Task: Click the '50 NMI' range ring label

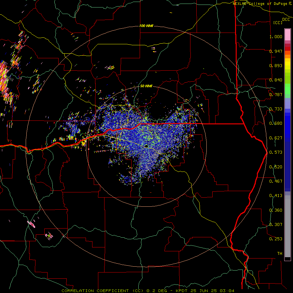Action: [x=146, y=86]
